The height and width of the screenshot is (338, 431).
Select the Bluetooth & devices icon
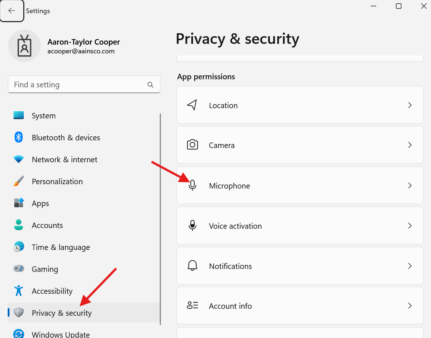click(x=19, y=137)
